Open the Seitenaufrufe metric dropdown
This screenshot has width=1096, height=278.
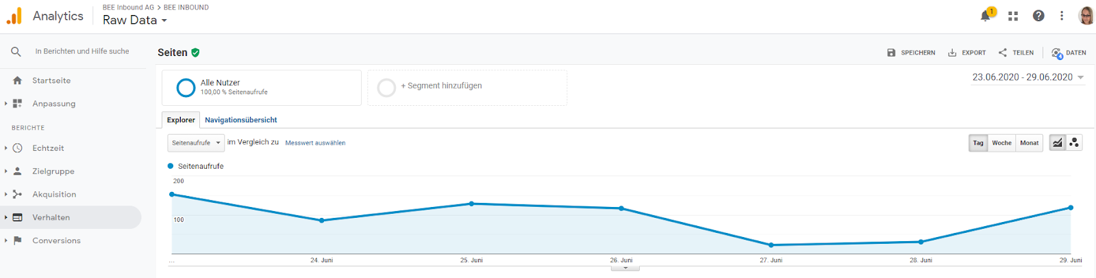196,143
